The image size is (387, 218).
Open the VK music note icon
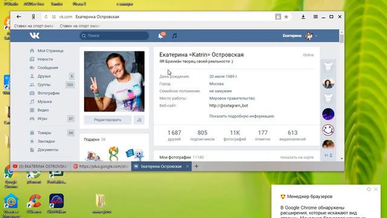[x=174, y=36]
